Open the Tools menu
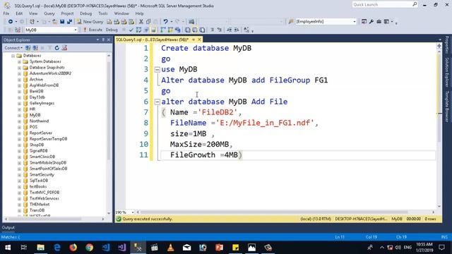This screenshot has height=254, width=452. [x=103, y=13]
